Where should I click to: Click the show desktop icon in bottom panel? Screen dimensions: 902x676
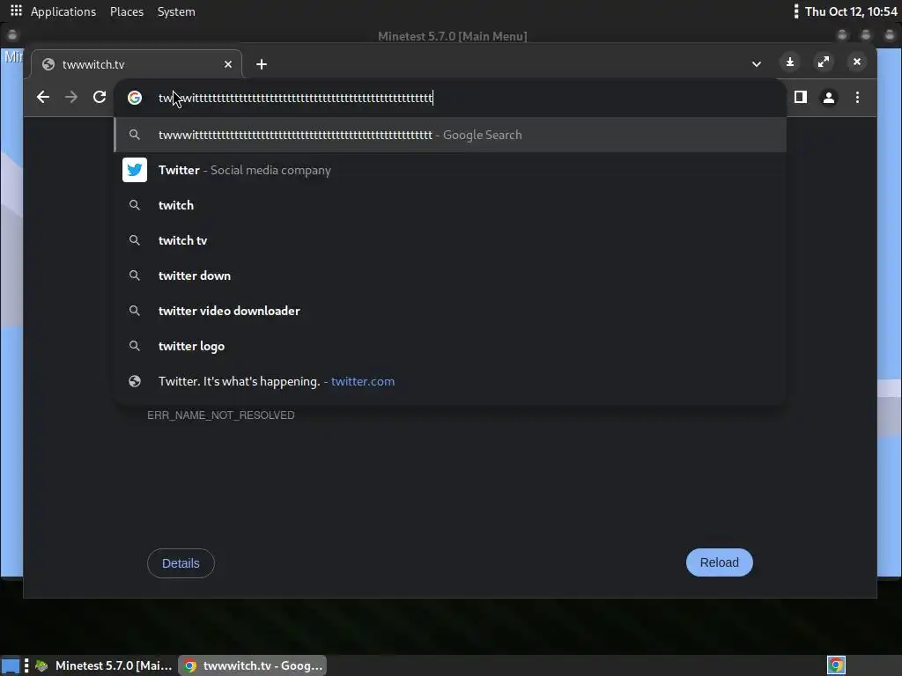coord(11,665)
